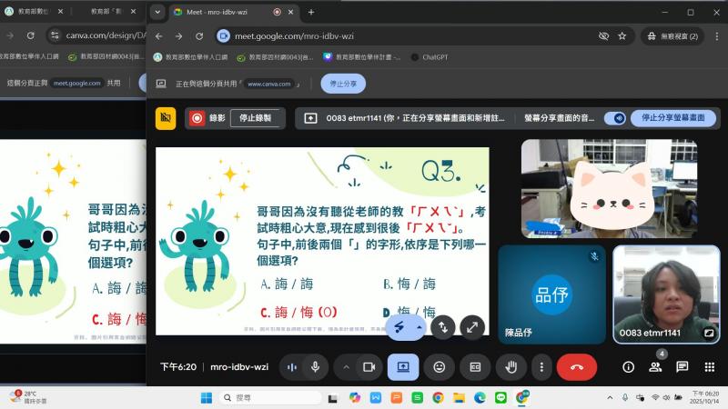Image resolution: width=728 pixels, height=409 pixels.
Task: Open meeting details info icon
Action: pos(628,367)
